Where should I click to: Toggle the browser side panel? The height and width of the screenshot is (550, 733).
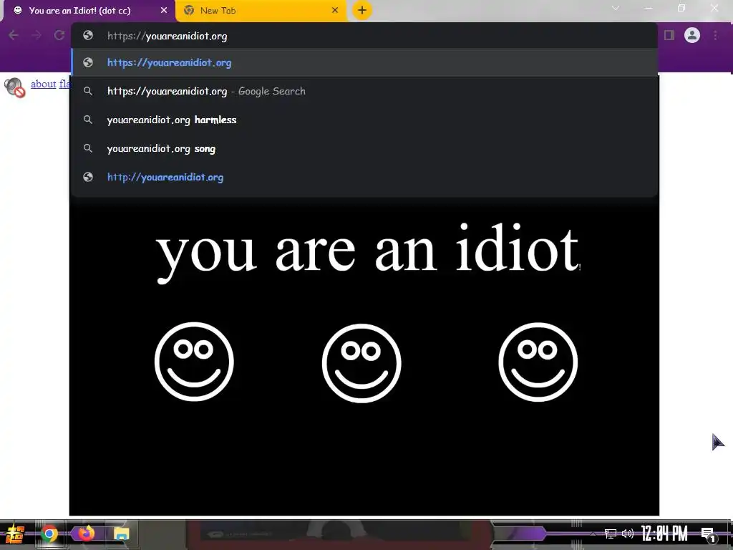[x=669, y=35]
